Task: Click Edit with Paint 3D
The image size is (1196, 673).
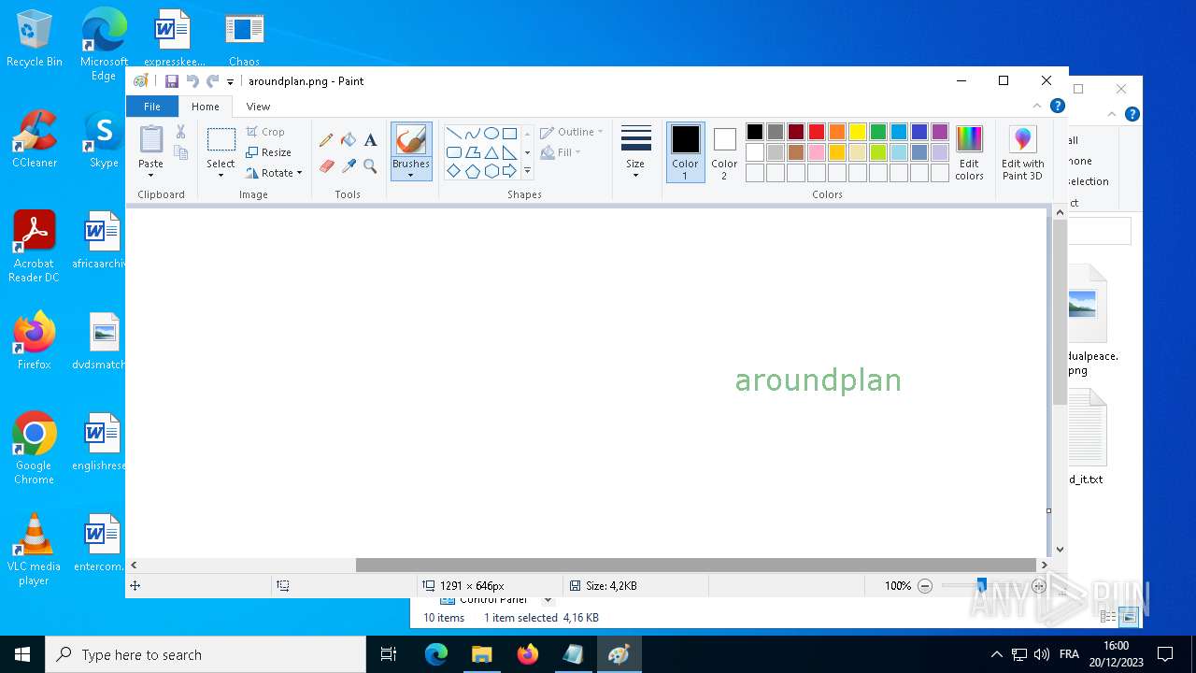Action: [x=1023, y=152]
